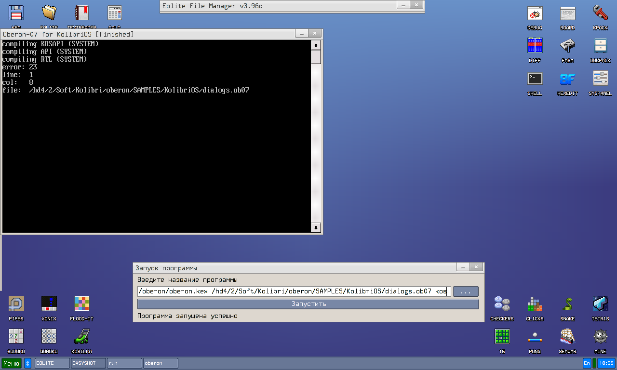The image size is (617, 370).
Task: Click the taskbar clock showing 18:59
Action: pos(605,363)
